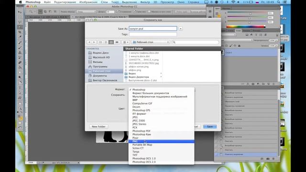Open the blend mode dropdown in Layers panel
Image resolution: width=306 pixels, height=172 pixels.
237,40
